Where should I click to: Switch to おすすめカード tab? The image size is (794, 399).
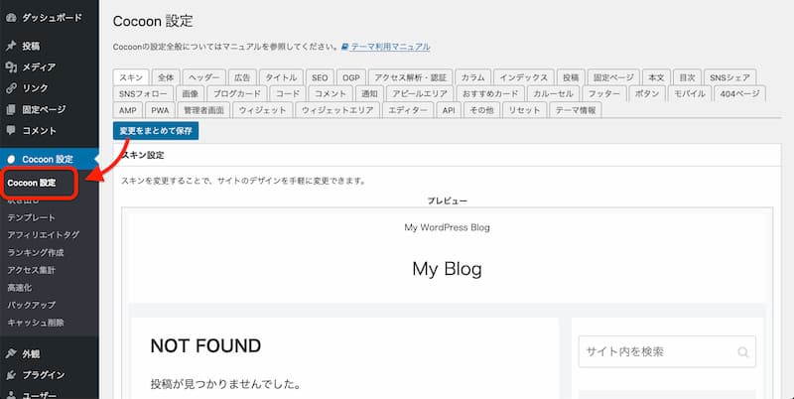click(490, 93)
